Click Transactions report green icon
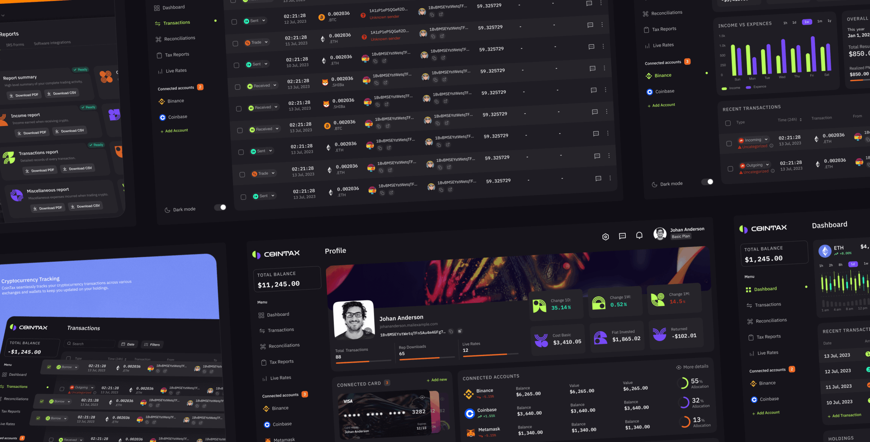This screenshot has width=870, height=442. click(x=9, y=158)
